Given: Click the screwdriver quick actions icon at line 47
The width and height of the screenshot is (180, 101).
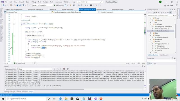Looking at the screenshot, I should click(11, 48).
